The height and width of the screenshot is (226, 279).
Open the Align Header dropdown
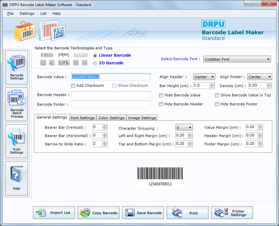[204, 77]
